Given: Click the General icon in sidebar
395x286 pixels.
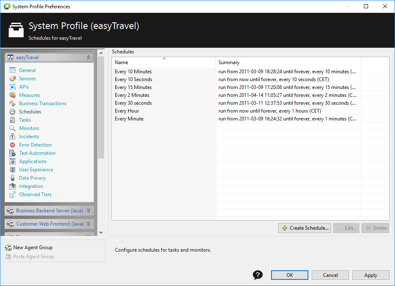Looking at the screenshot, I should pos(12,70).
